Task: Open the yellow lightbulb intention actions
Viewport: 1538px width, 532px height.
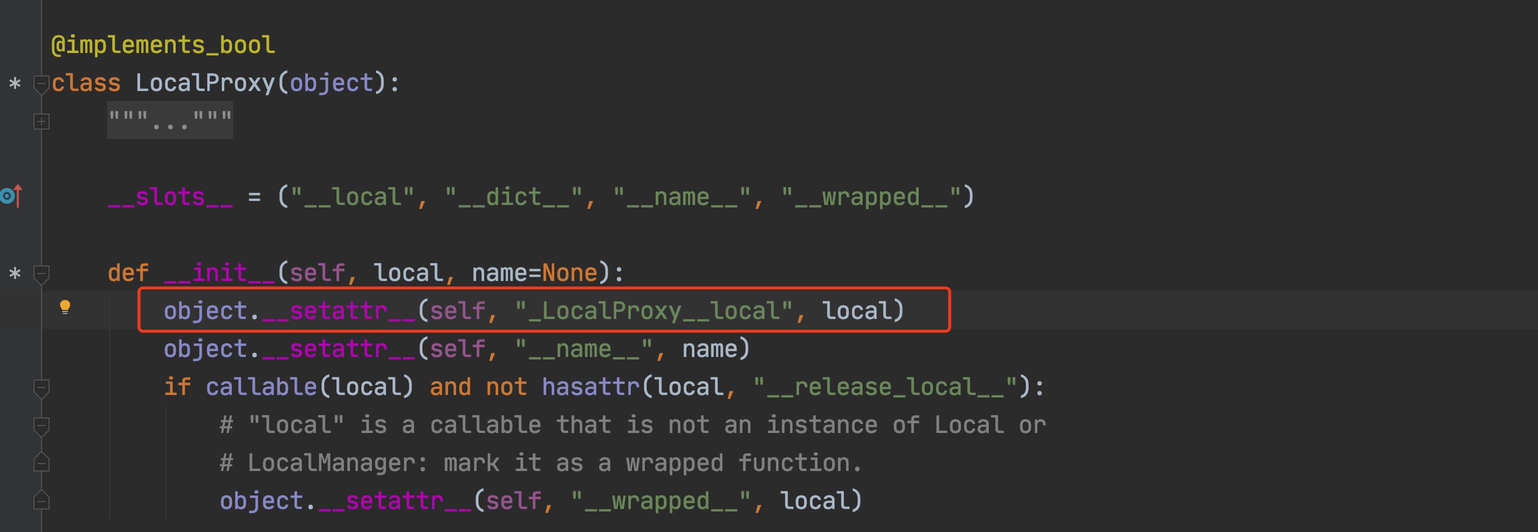Action: [x=65, y=307]
